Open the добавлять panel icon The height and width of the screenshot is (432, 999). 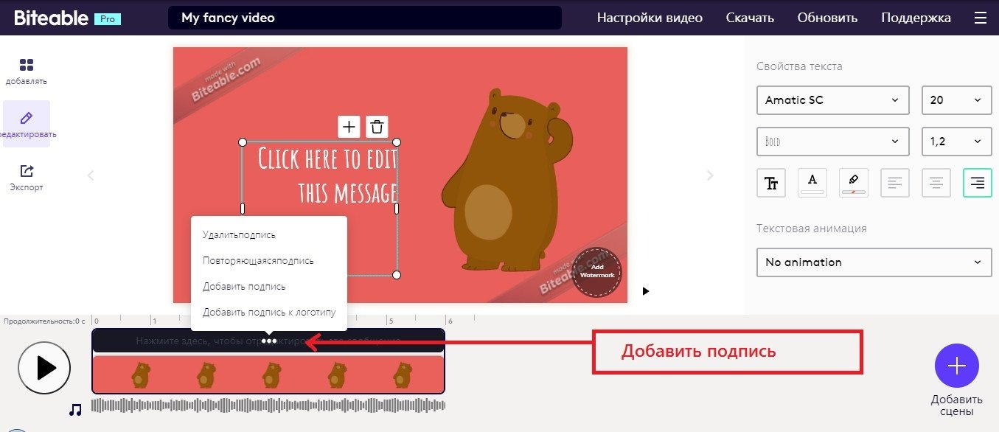click(27, 65)
